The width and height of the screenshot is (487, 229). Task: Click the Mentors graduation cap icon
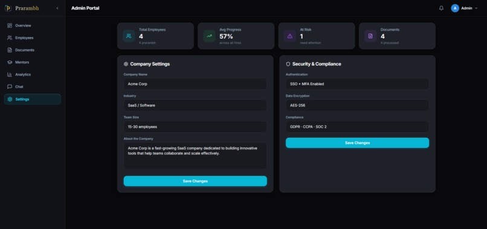tap(10, 62)
